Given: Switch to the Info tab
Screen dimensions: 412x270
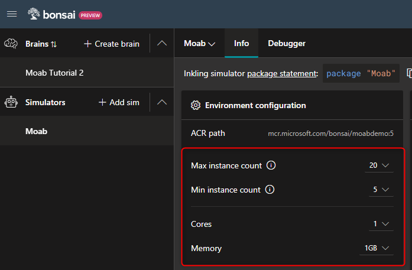Looking at the screenshot, I should click(x=242, y=43).
